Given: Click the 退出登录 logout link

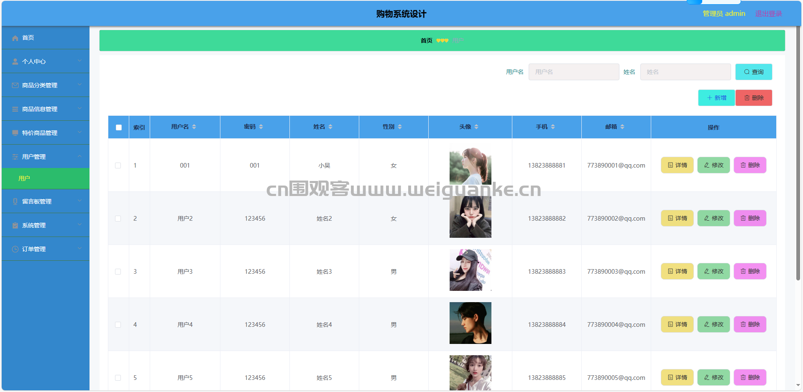Looking at the screenshot, I should click(768, 14).
